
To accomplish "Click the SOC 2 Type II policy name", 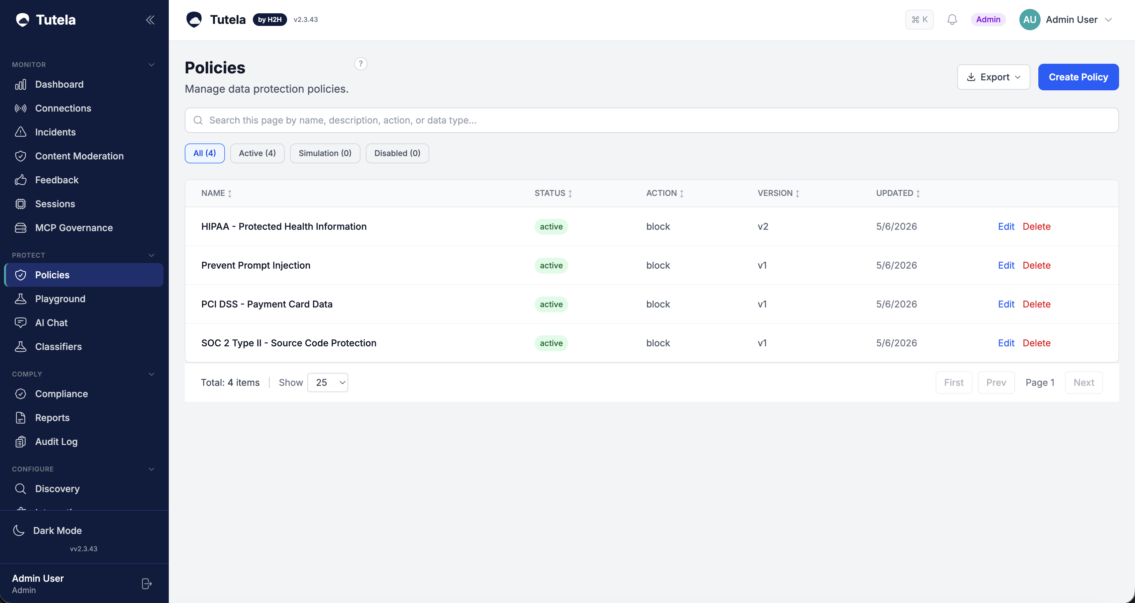I will (289, 343).
